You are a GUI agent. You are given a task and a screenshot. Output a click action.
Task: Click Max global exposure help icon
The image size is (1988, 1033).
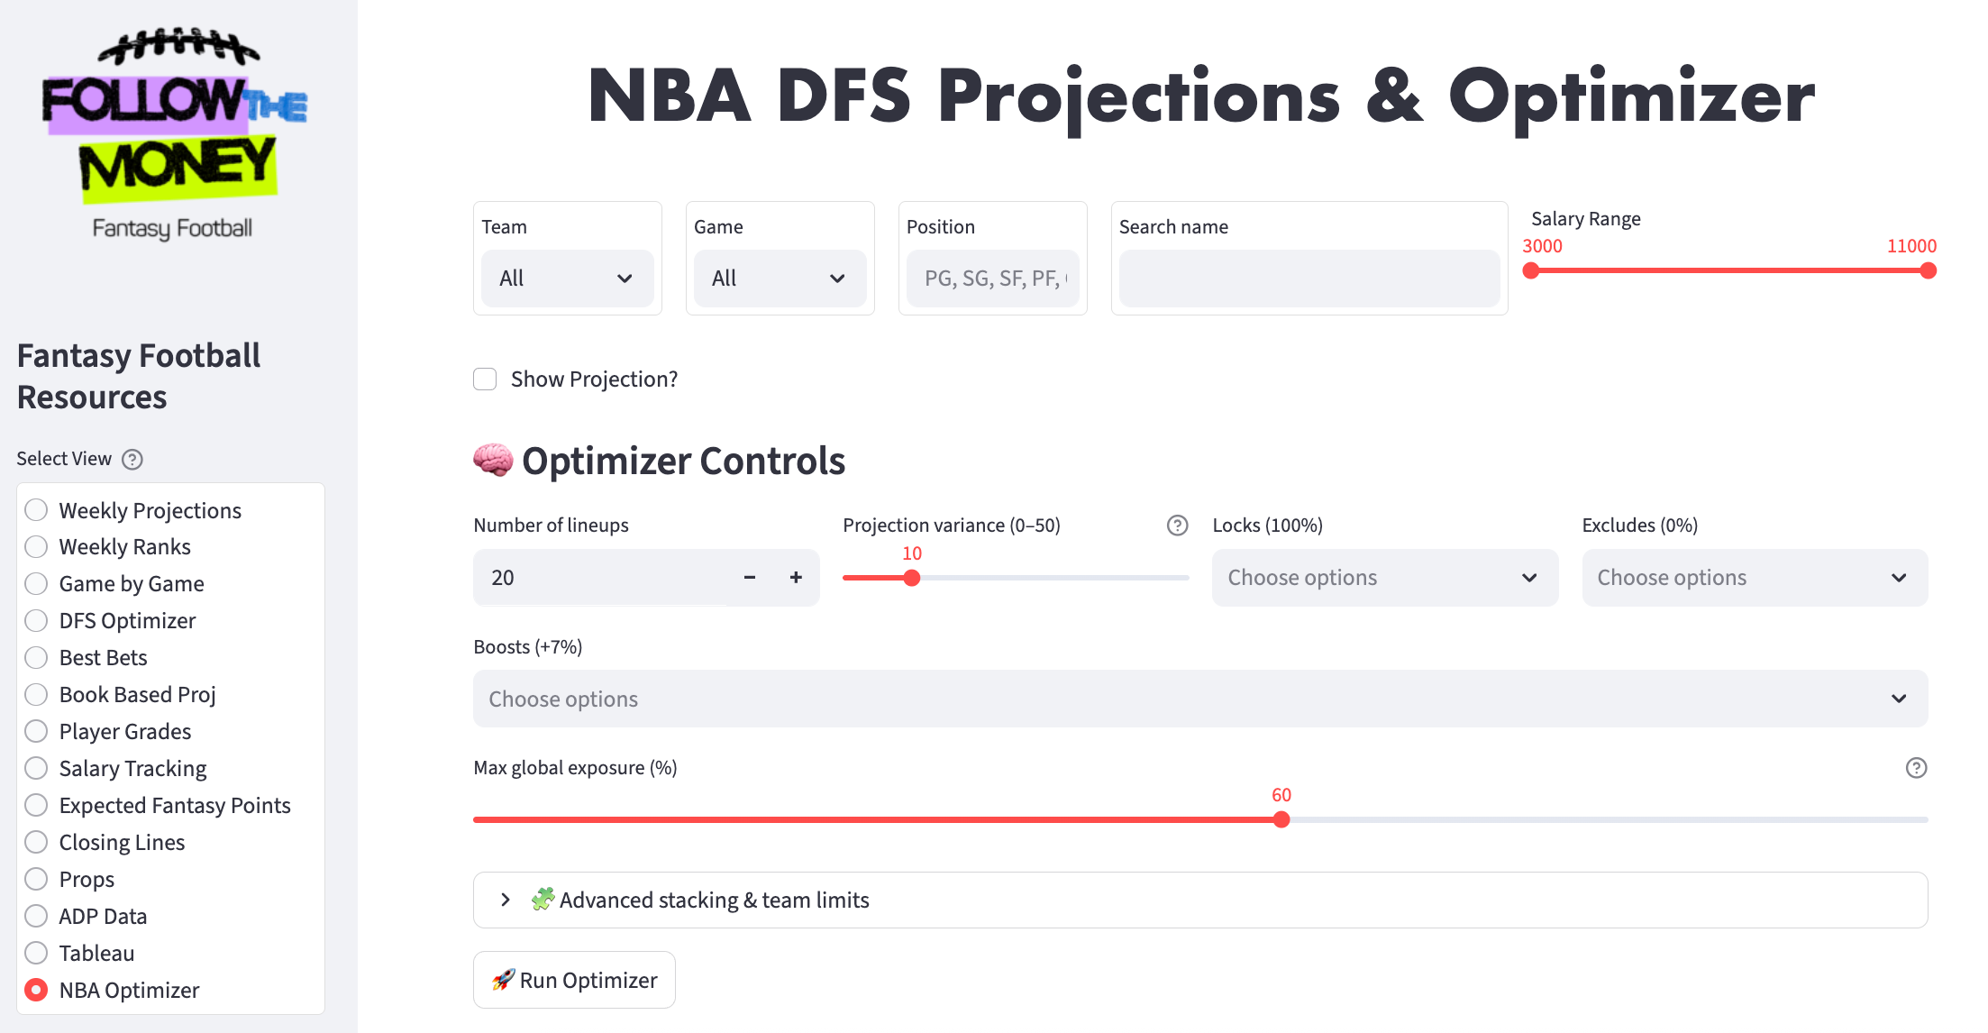coord(1916,768)
